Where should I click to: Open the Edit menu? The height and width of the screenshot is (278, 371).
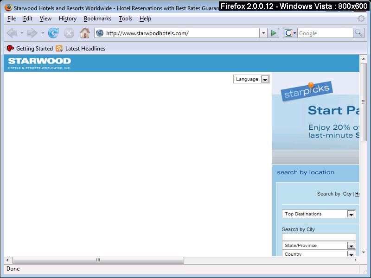(28, 19)
